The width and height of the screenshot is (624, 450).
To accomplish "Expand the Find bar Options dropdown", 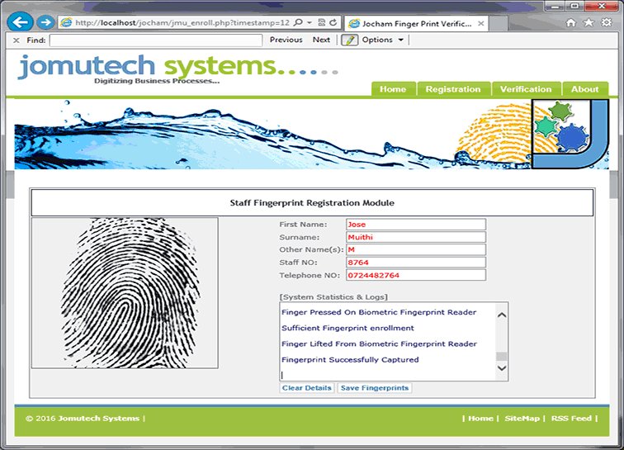I will tap(382, 40).
